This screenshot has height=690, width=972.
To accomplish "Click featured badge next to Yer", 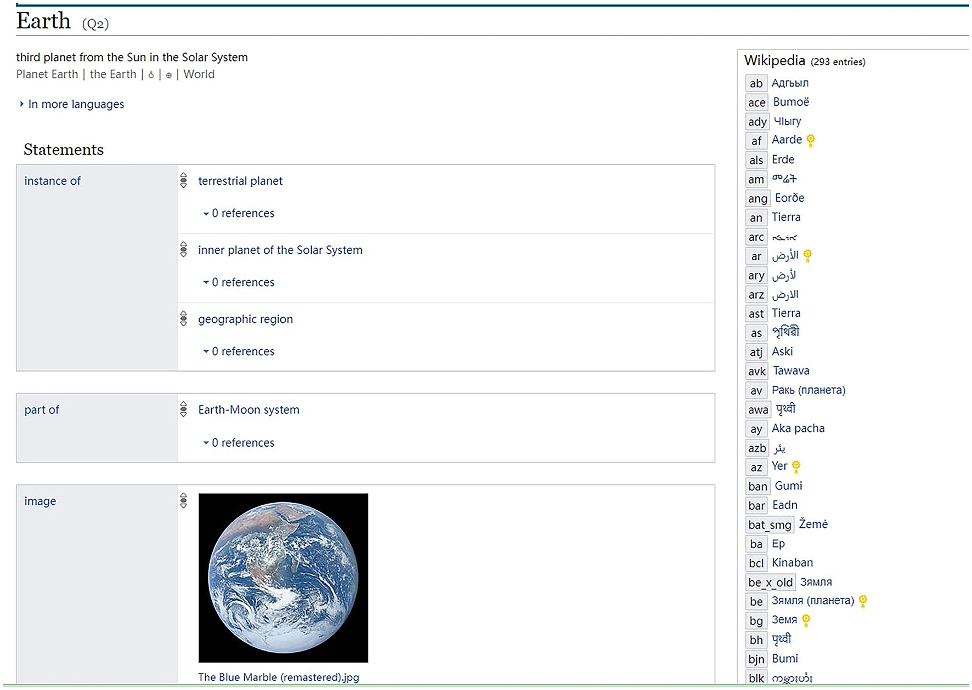I will 796,466.
